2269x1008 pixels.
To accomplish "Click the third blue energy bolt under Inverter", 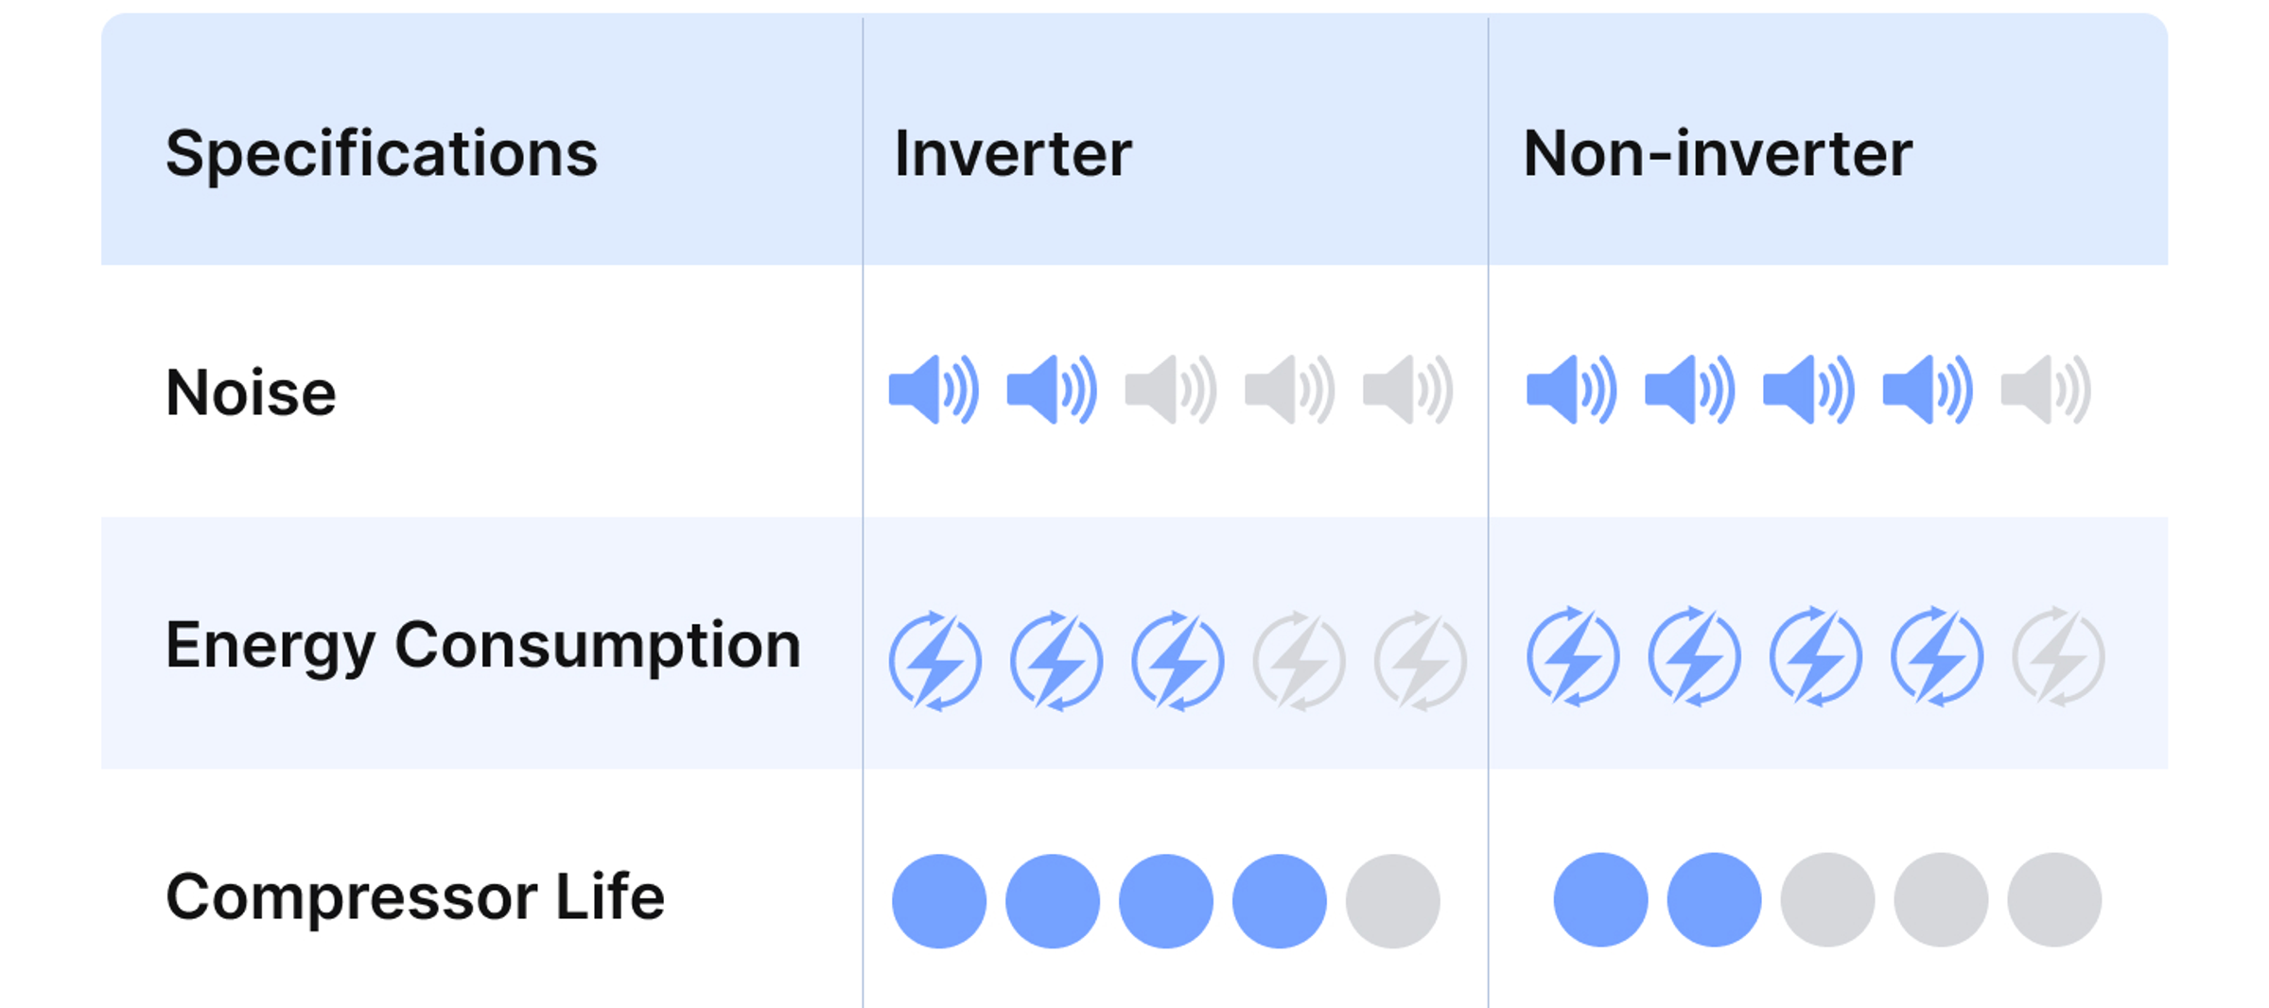I will coord(1178,661).
